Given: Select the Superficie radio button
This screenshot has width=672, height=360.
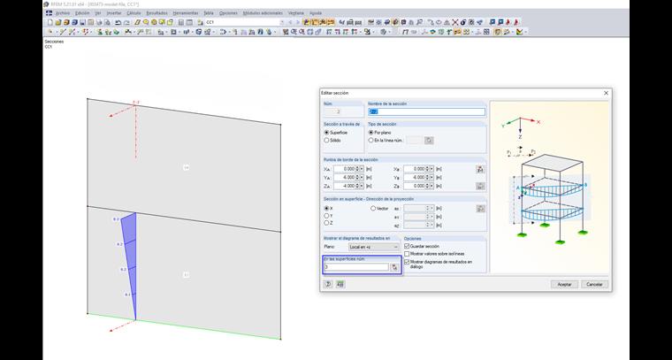Looking at the screenshot, I should click(x=326, y=133).
